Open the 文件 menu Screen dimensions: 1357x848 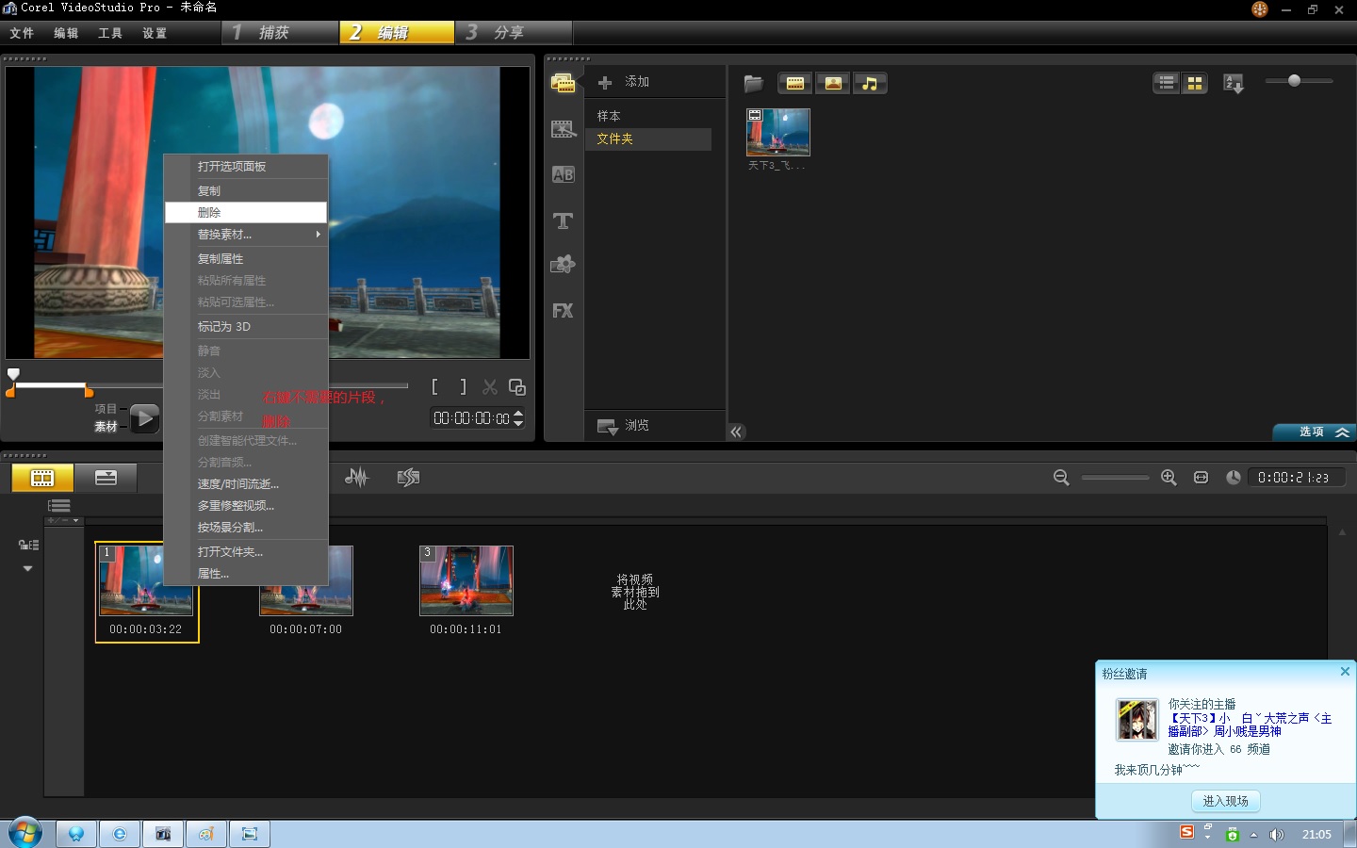(22, 33)
